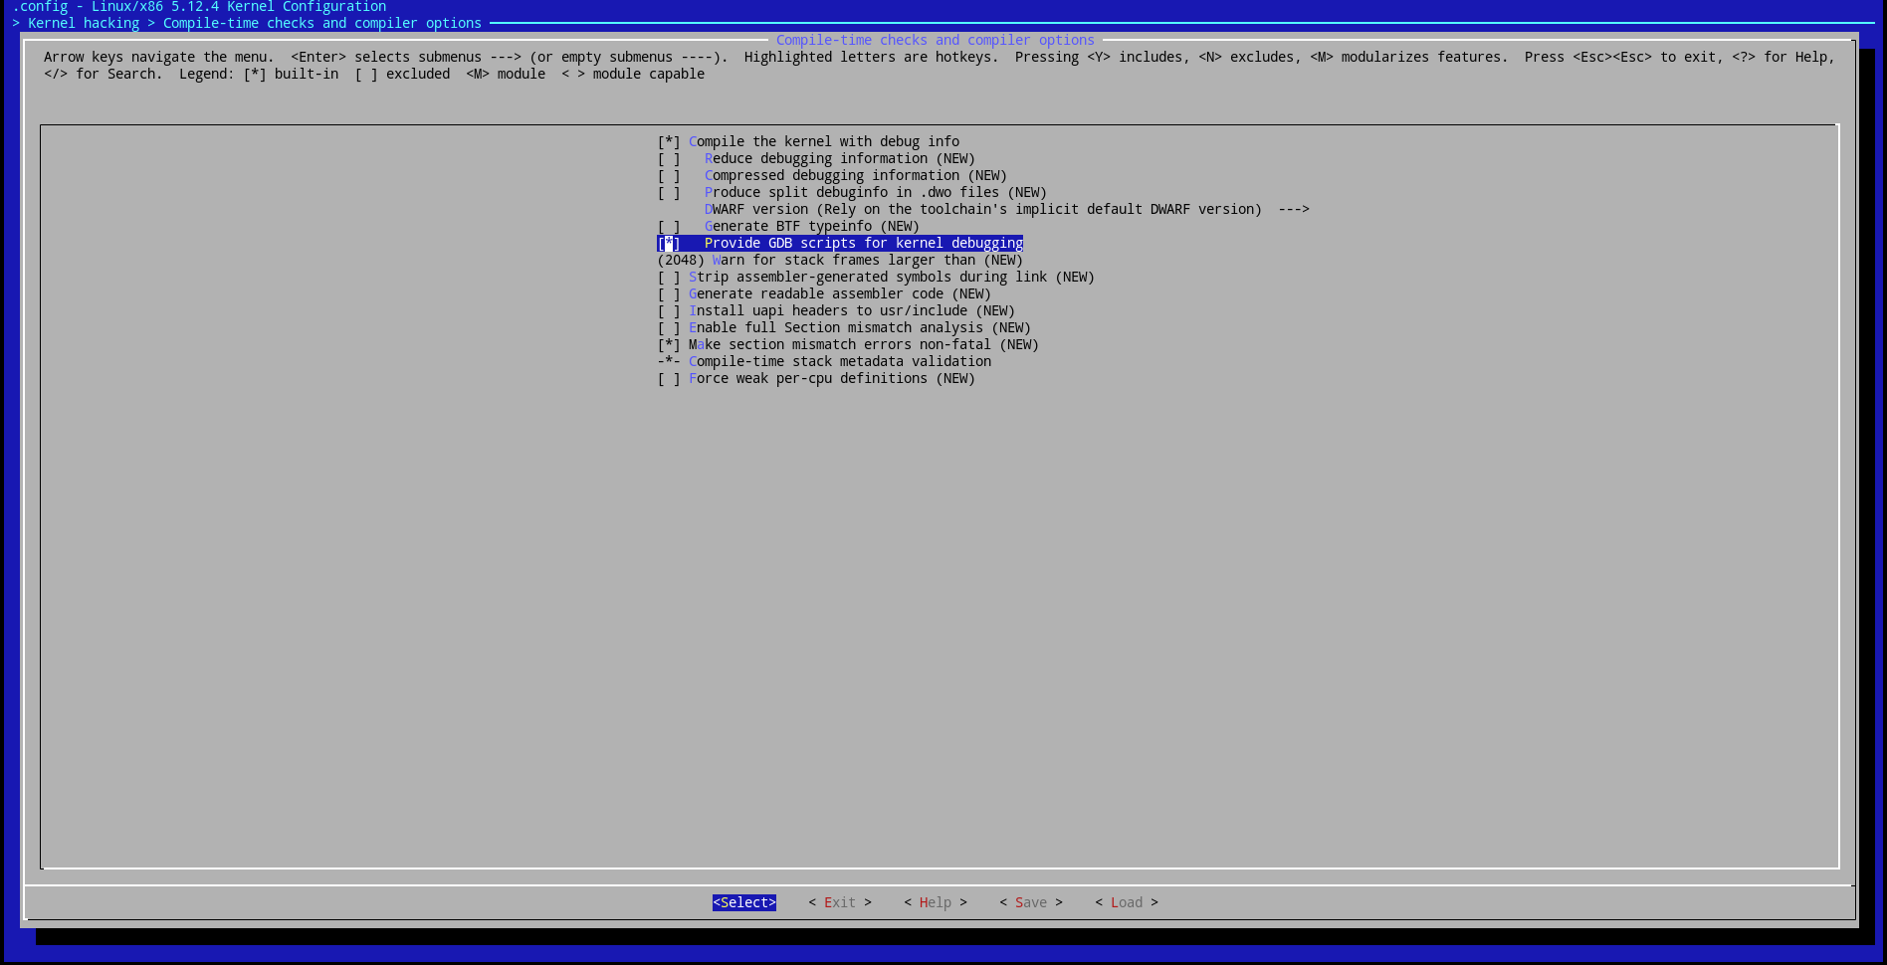Click the .config Linux/x86 5.12.4 title text
The height and width of the screenshot is (965, 1887).
click(x=199, y=7)
